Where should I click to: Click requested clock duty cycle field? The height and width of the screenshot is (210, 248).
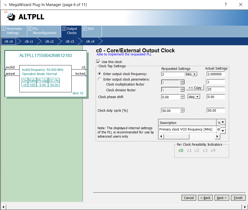click(170, 111)
